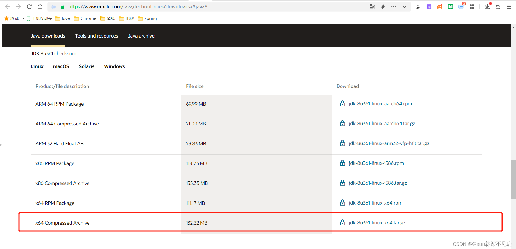Open the love bookmark folder
This screenshot has height=249, width=516.
[62, 18]
